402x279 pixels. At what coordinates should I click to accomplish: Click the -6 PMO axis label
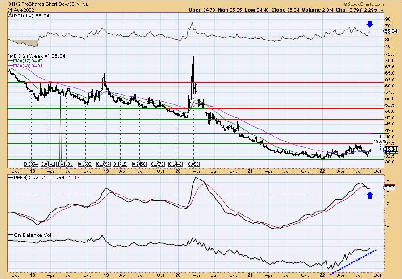tap(387, 225)
